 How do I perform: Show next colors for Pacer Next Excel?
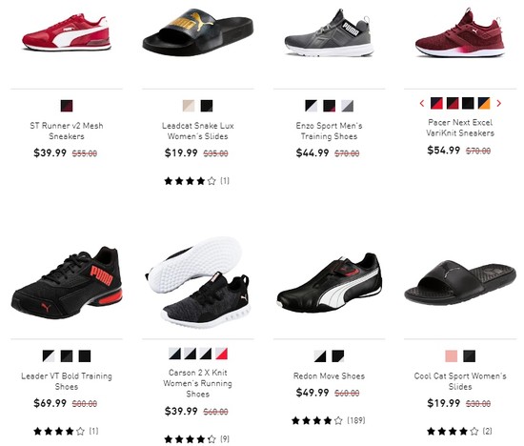pyautogui.click(x=498, y=103)
